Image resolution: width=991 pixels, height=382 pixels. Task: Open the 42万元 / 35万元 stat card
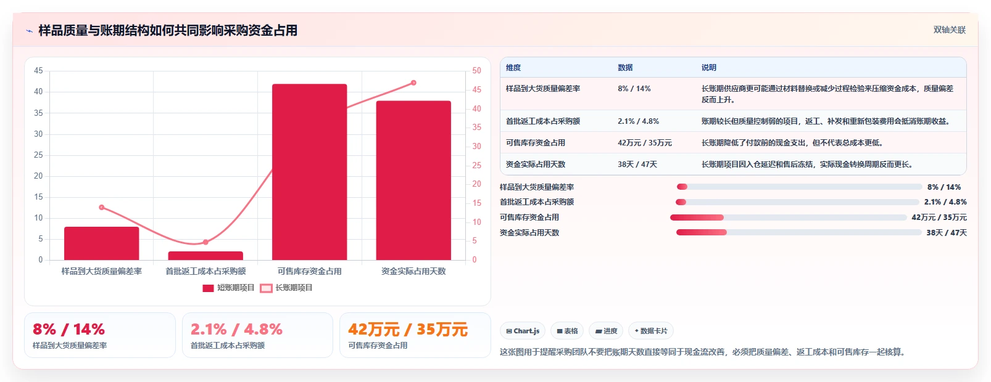coord(415,335)
